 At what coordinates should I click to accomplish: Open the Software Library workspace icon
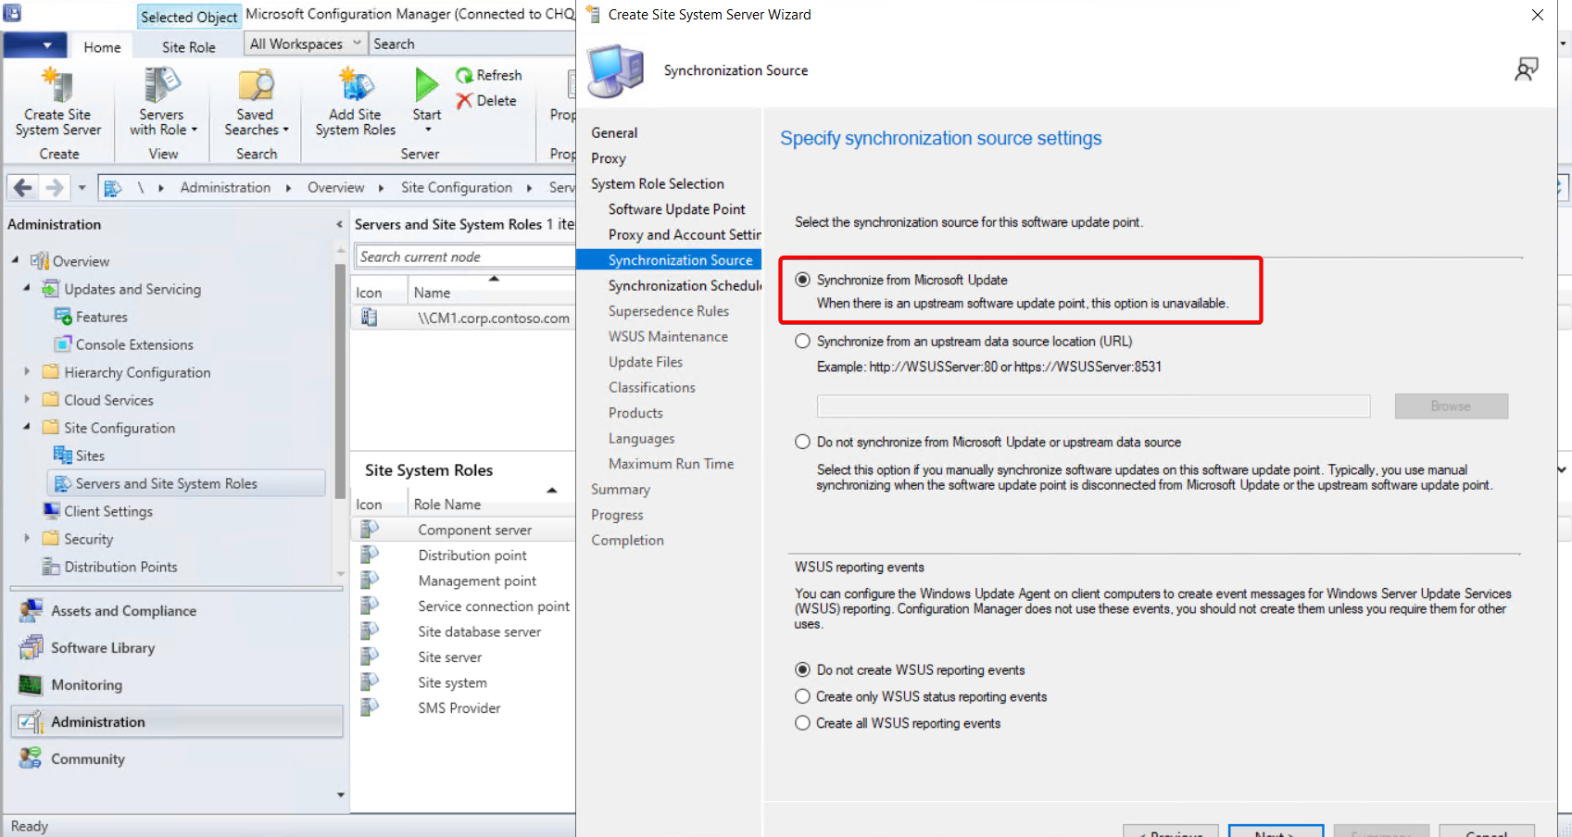[31, 648]
